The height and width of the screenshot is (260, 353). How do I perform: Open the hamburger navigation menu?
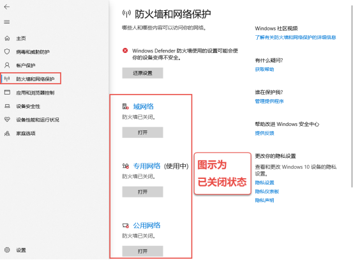coord(7,22)
